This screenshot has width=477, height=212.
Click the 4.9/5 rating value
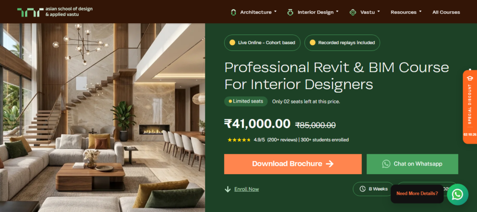click(x=259, y=140)
